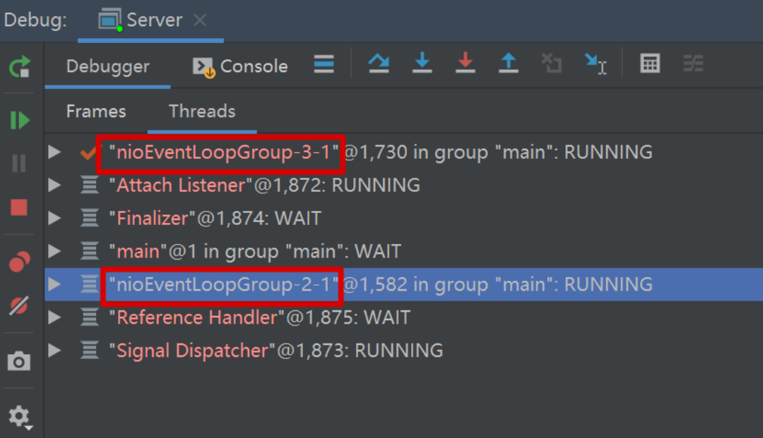This screenshot has height=438, width=763.
Task: Switch to the Console tab
Action: tap(240, 66)
